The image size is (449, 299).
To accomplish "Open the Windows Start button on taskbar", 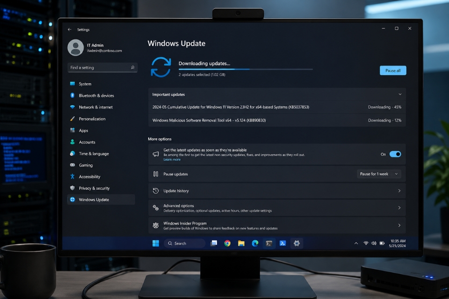I will click(156, 243).
